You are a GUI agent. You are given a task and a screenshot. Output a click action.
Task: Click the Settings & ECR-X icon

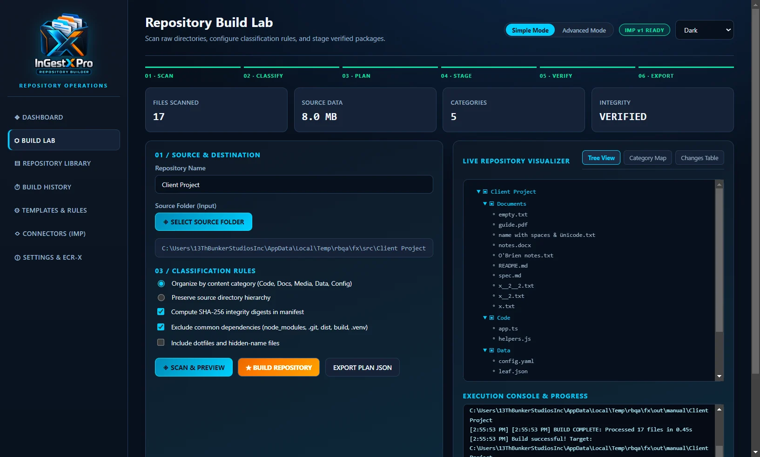pos(17,257)
